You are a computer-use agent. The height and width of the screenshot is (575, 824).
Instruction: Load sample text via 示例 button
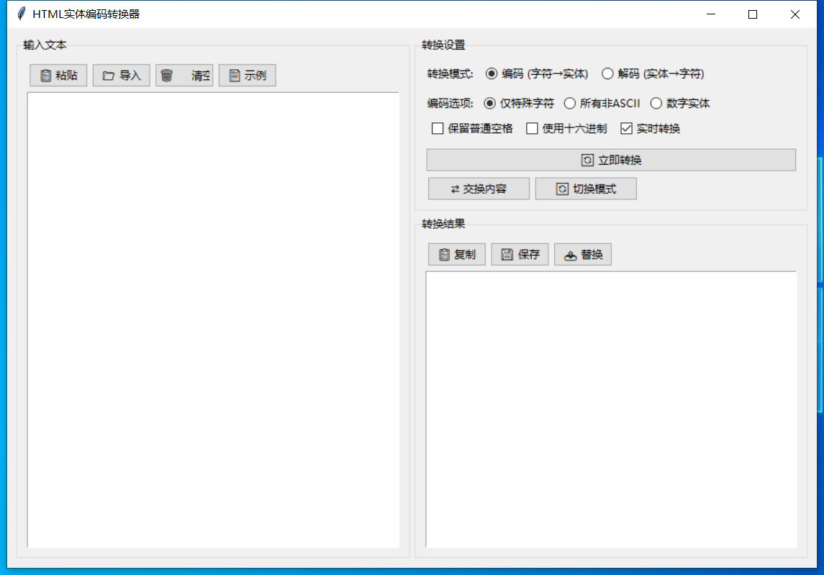coord(248,75)
